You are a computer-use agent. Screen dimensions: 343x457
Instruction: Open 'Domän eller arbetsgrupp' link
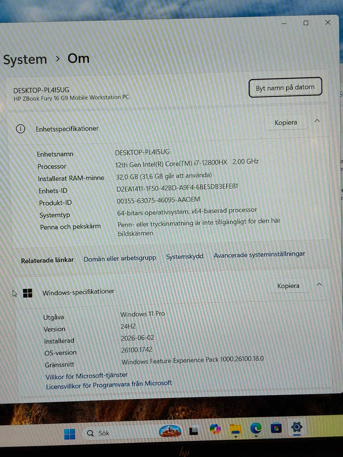click(x=120, y=258)
